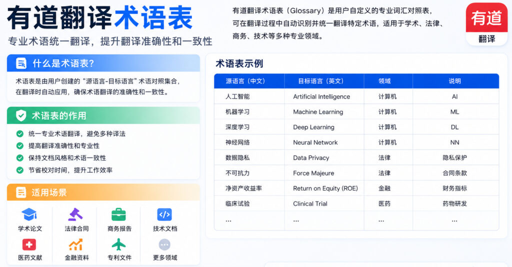Select the 商务报告 briefcase icon
The image size is (512, 267).
pos(118,215)
